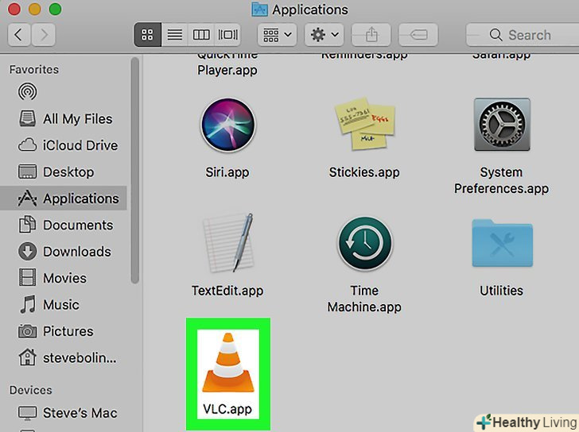Click the Edit Tags toolbar button
This screenshot has height=432, width=579.
point(418,35)
